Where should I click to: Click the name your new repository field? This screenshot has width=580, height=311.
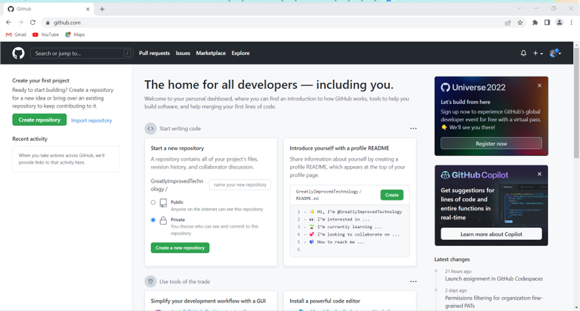coord(239,185)
